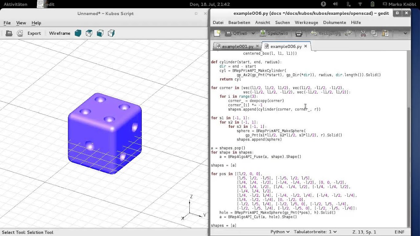
Task: Open a script file in Kubos toolbar
Action: click(x=9, y=33)
